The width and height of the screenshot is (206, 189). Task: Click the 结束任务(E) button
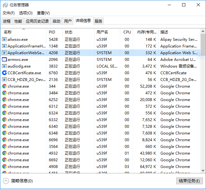coord(189,181)
